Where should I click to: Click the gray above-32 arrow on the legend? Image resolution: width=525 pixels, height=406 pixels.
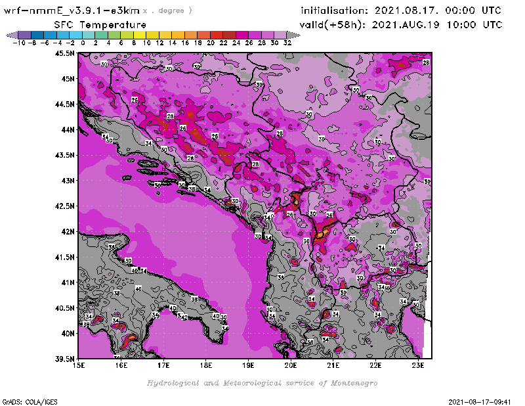(293, 35)
